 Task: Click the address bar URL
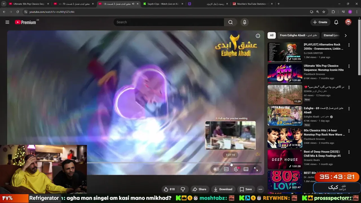(x=52, y=12)
